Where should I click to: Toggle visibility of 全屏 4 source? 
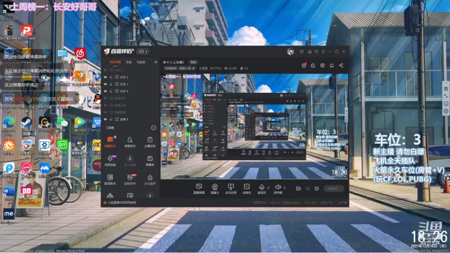(x=105, y=119)
